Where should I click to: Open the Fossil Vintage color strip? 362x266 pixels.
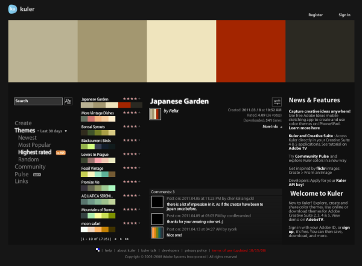(98, 175)
